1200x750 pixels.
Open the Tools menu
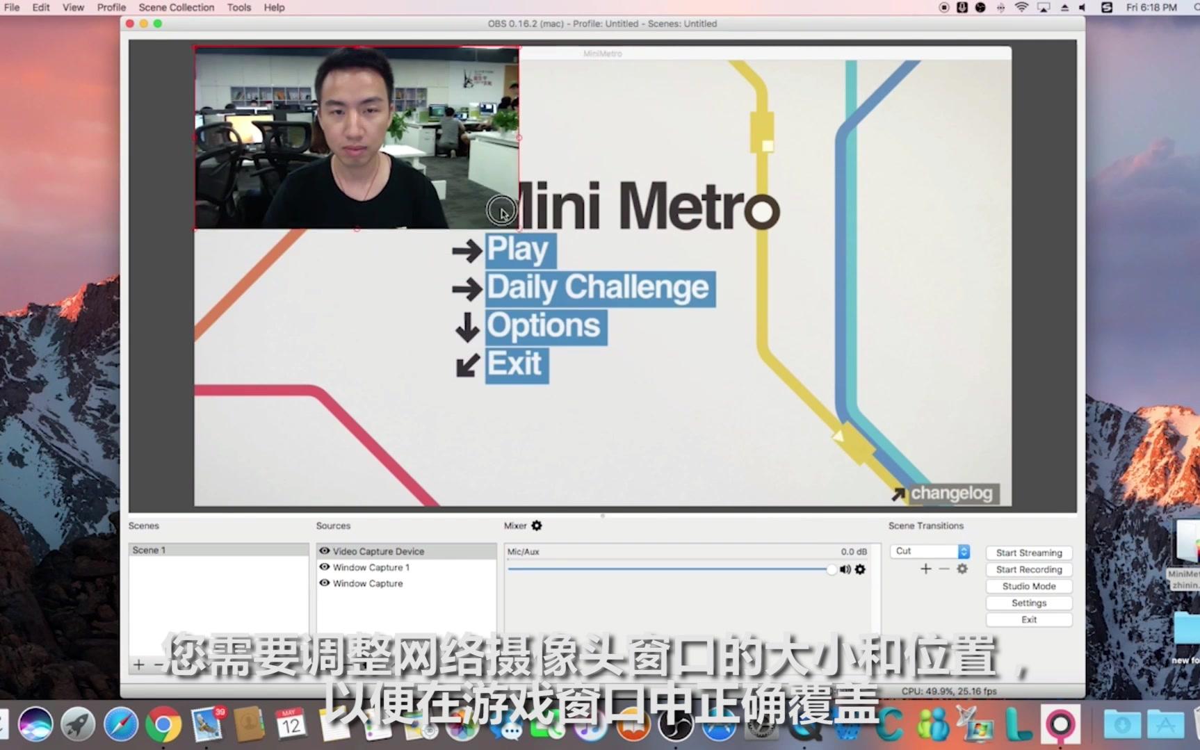[x=239, y=8]
